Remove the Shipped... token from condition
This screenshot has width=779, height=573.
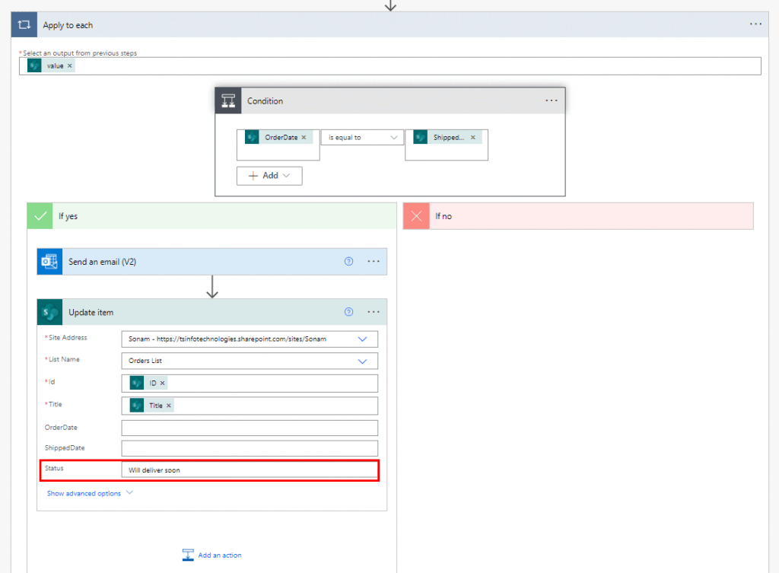click(473, 137)
